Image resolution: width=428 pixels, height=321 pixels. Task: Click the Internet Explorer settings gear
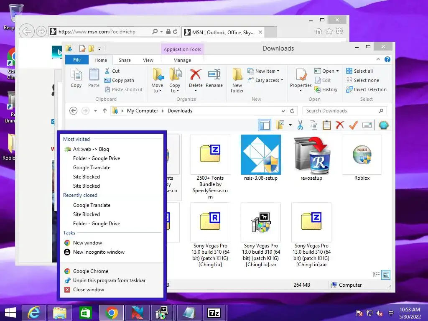click(x=339, y=31)
